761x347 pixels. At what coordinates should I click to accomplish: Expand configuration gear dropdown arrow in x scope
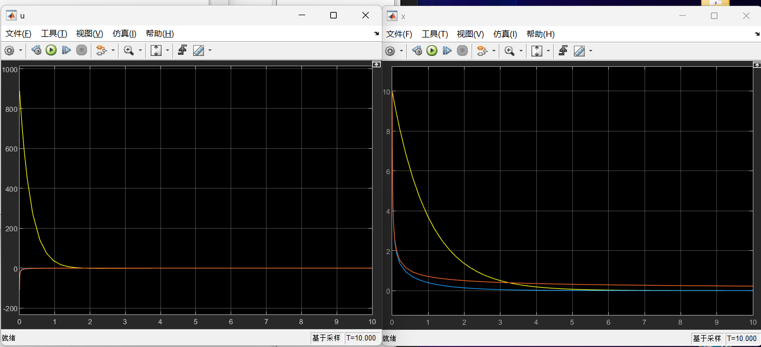(x=402, y=51)
